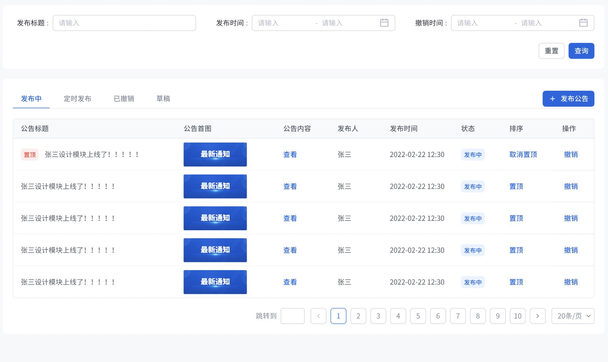This screenshot has width=608, height=362.
Task: Click the 操作 column header
Action: tap(569, 129)
